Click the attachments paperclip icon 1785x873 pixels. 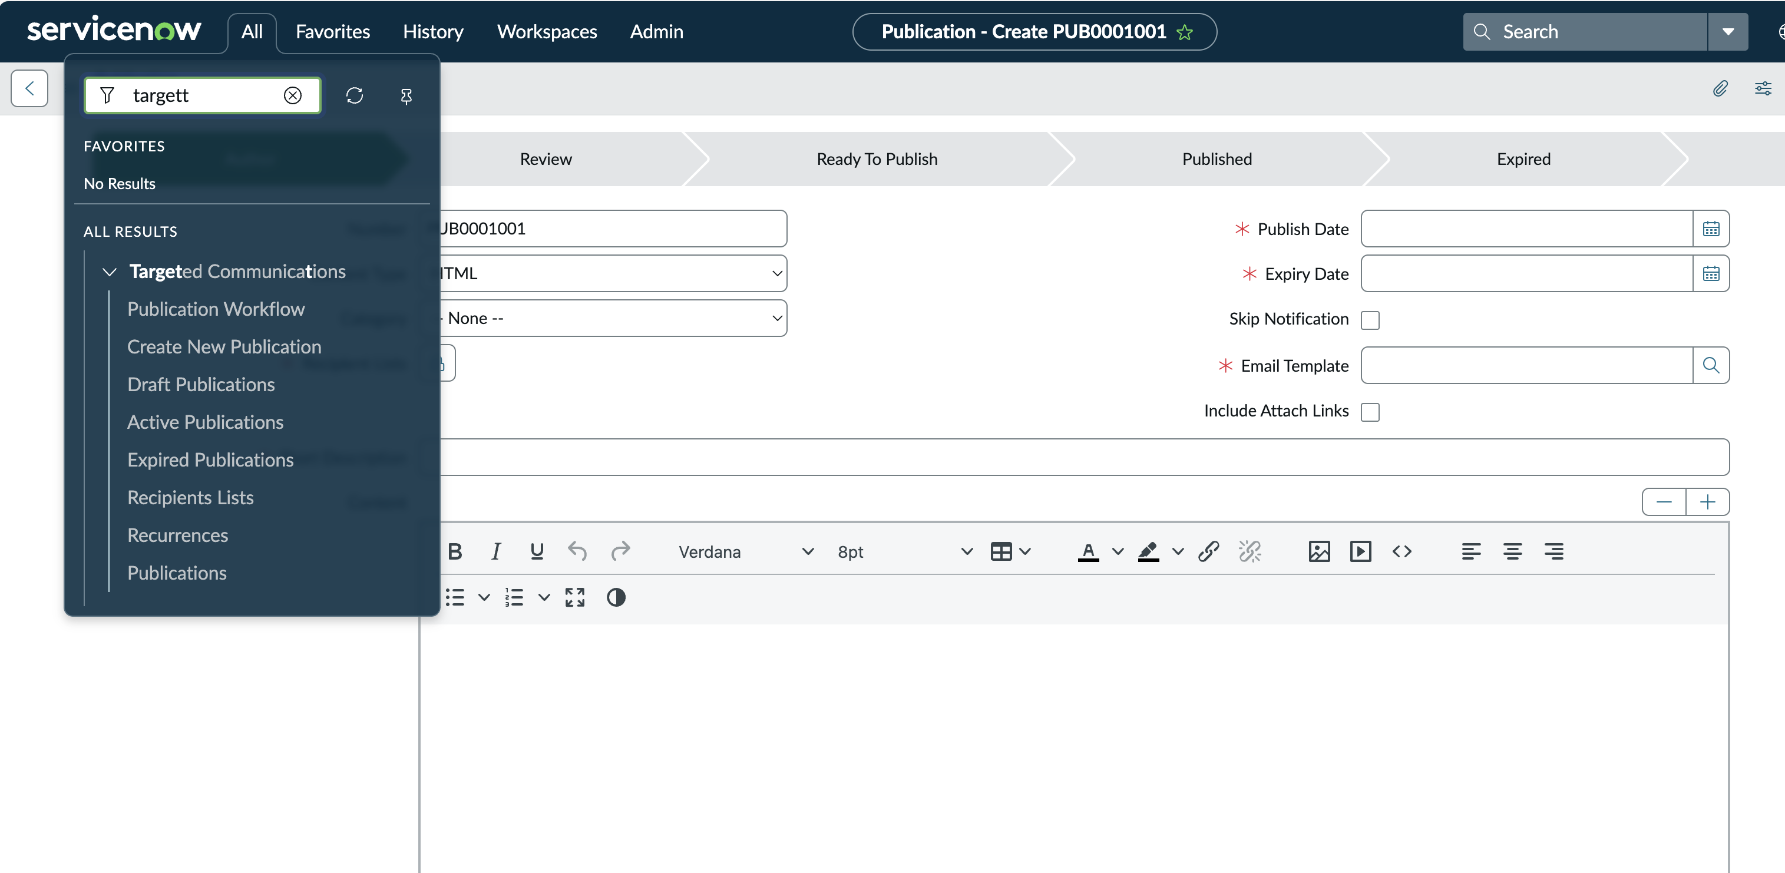(1720, 88)
